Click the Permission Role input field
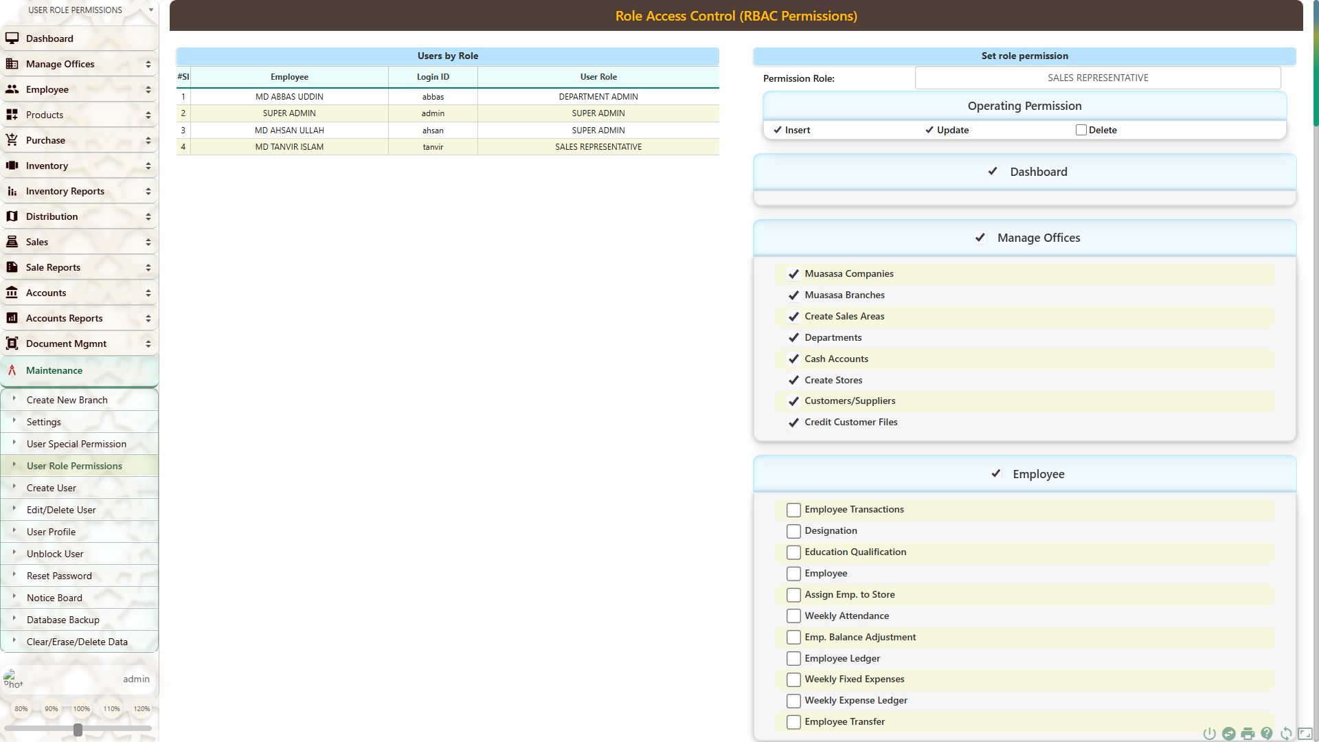Screen dimensions: 1319x742 click(x=1097, y=78)
